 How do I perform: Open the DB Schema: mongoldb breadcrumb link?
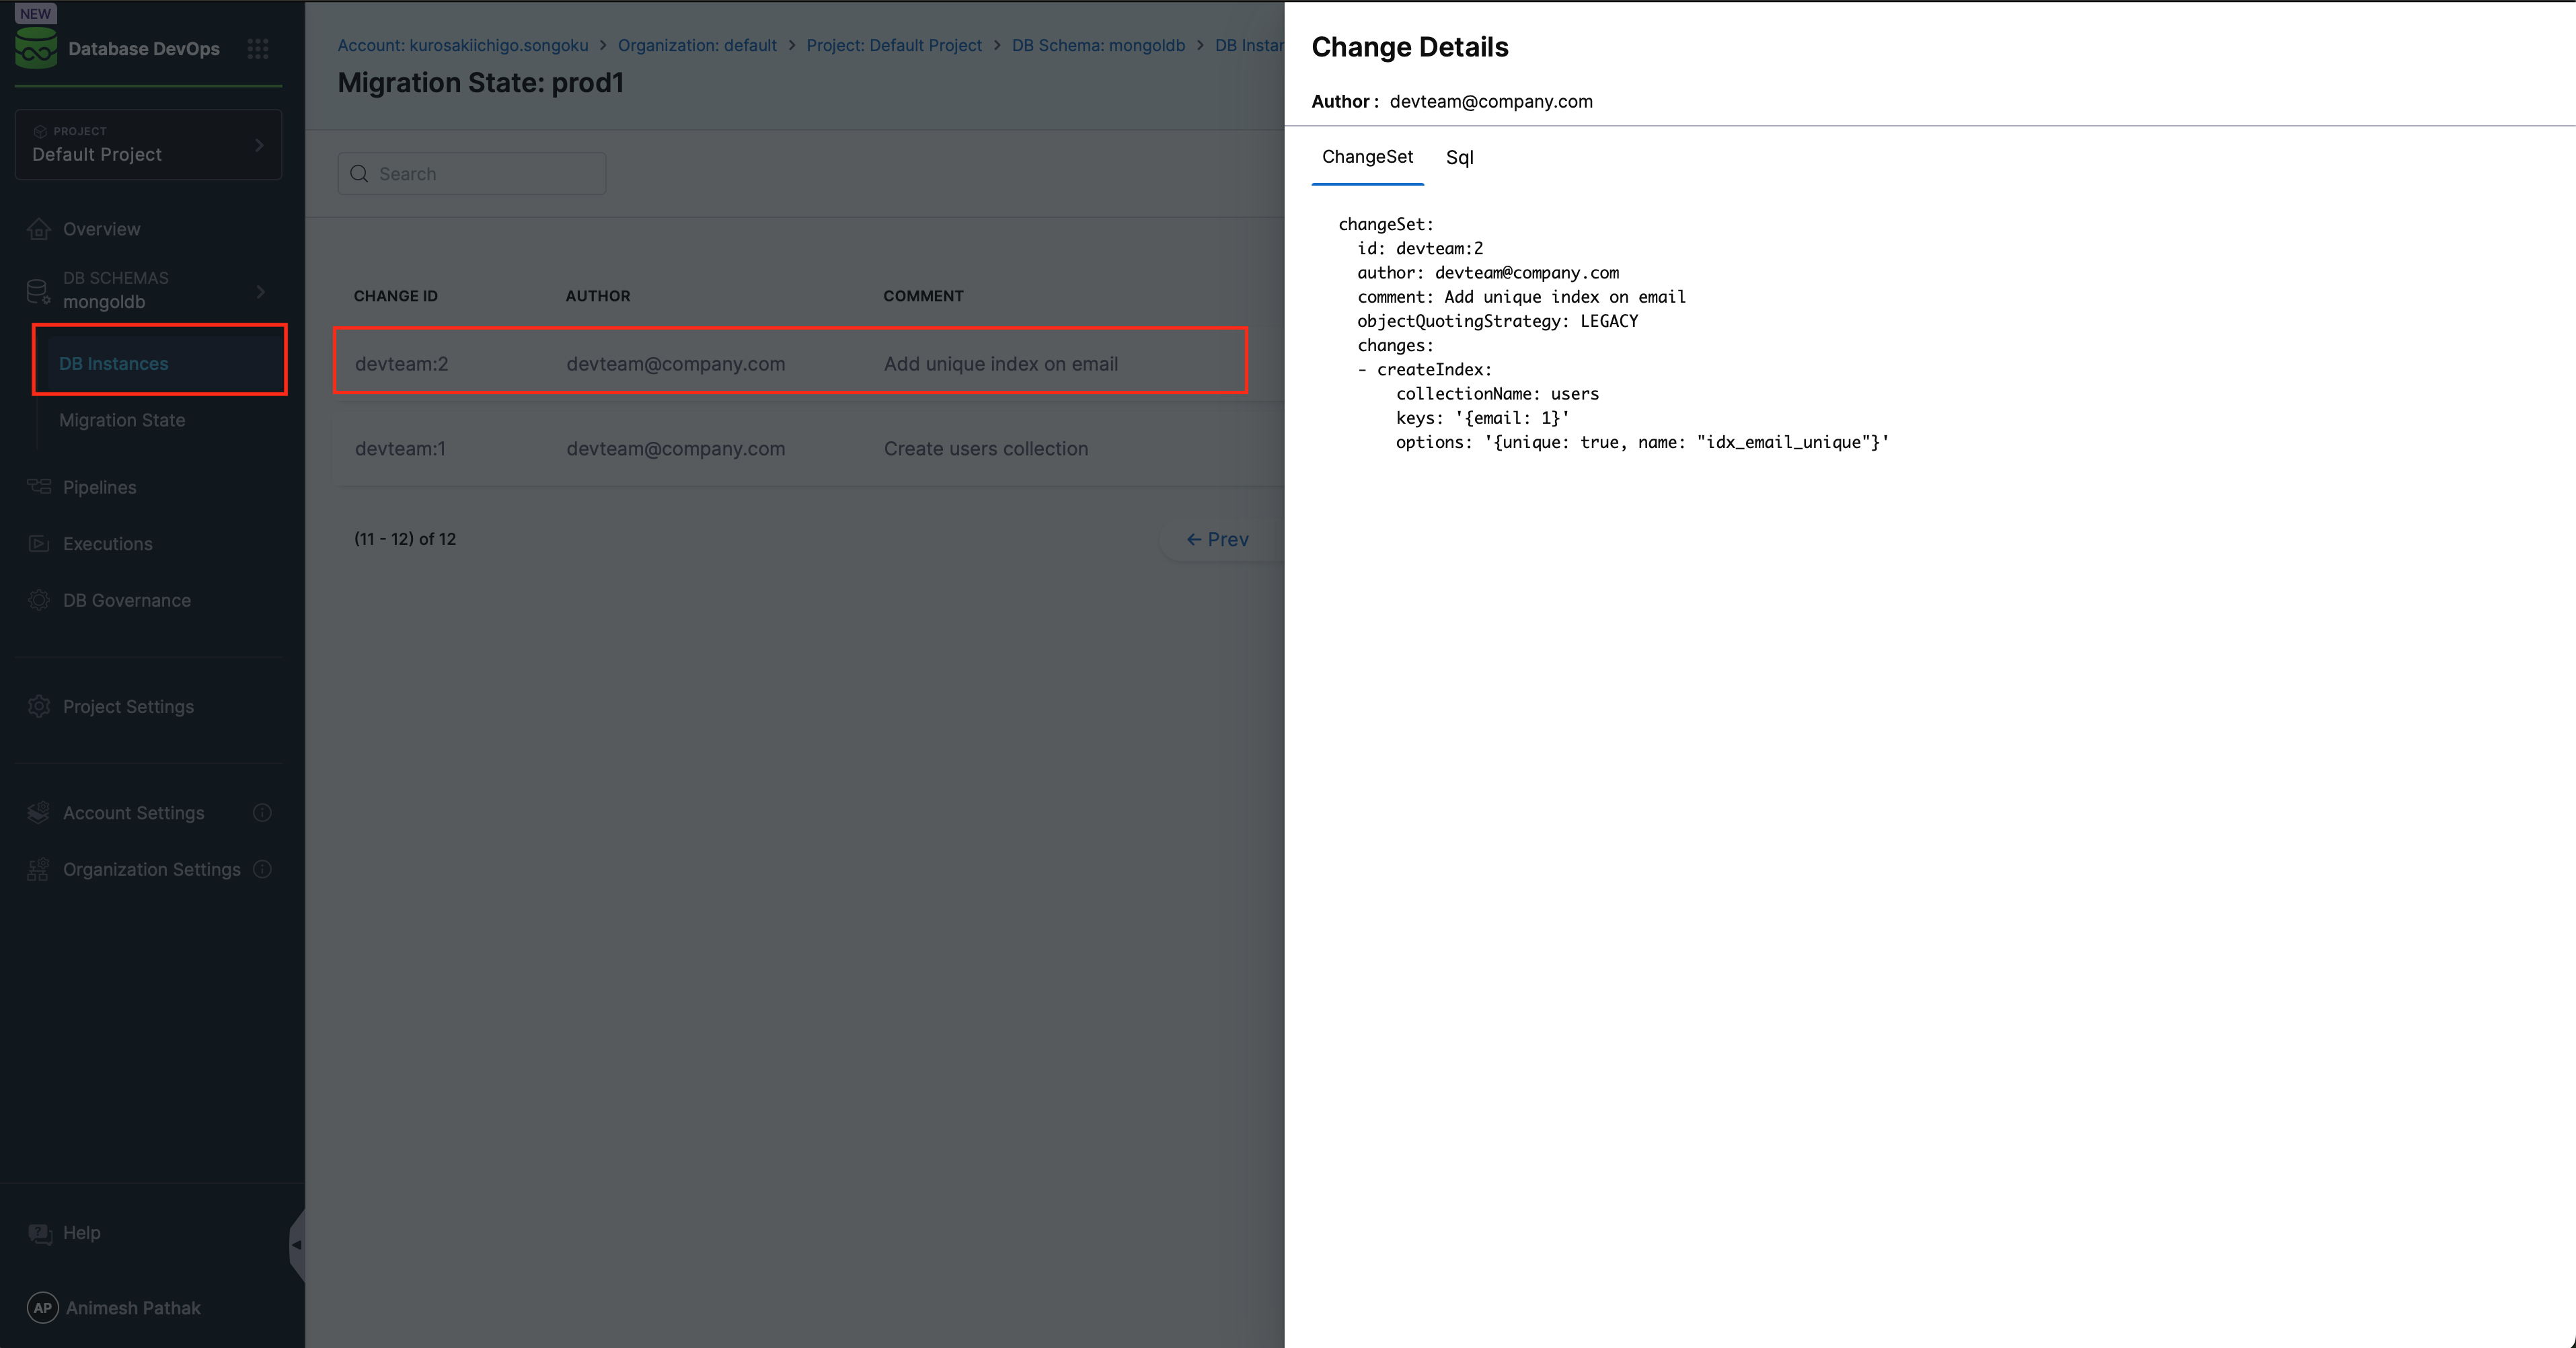tap(1097, 45)
